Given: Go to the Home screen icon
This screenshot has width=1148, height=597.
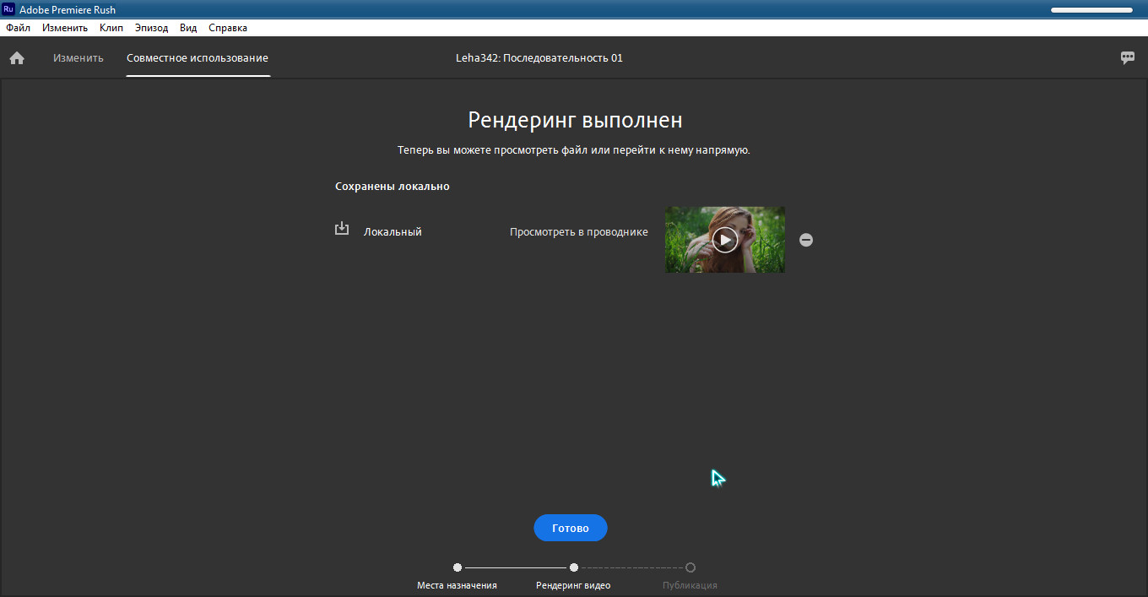Looking at the screenshot, I should click(17, 58).
